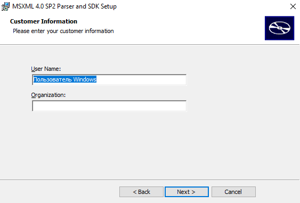Focus the User Name input field

click(x=109, y=79)
